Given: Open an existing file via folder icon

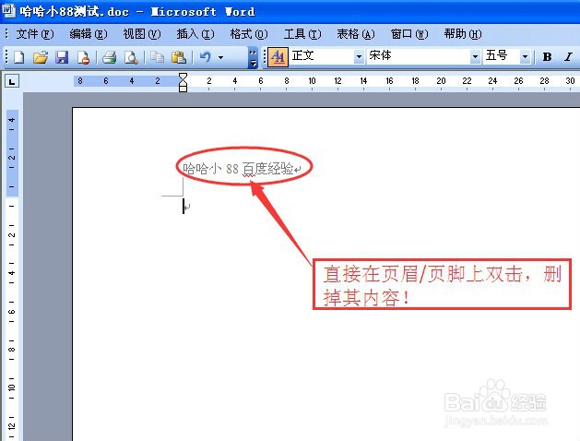Looking at the screenshot, I should tap(41, 57).
